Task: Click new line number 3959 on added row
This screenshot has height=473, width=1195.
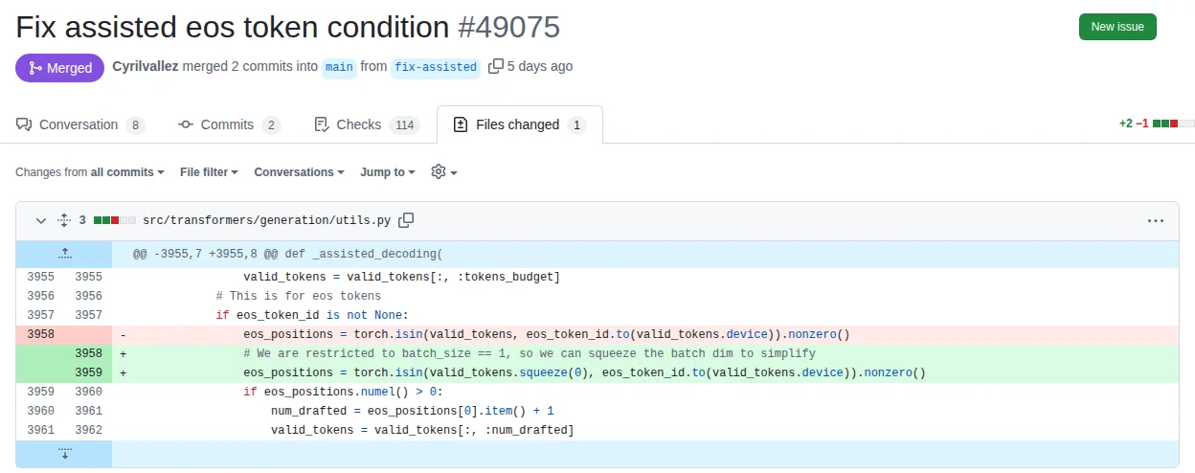Action: point(88,372)
